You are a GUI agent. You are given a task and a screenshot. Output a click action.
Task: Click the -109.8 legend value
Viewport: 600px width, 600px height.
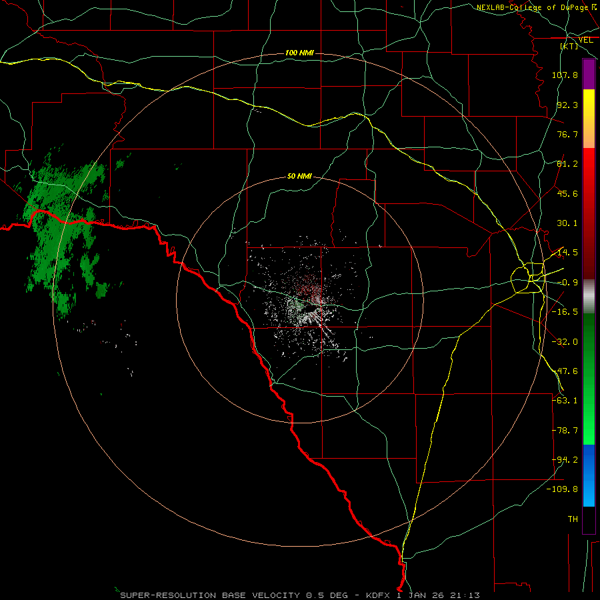[562, 489]
